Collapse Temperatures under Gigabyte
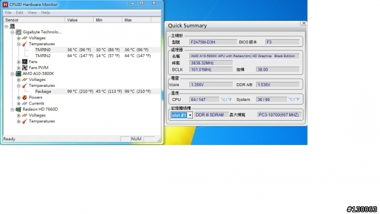Screen dimensions: 380x214 point(18,44)
